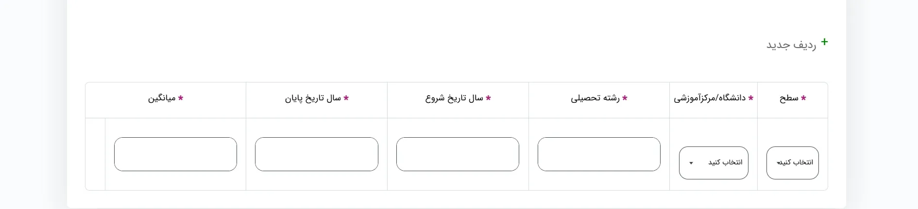Screen dimensions: 918x209
Task: Click into the سال تاریخ شروع field
Action: 458,154
